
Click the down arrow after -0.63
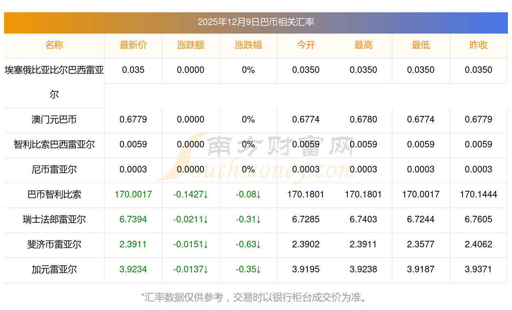258,245
